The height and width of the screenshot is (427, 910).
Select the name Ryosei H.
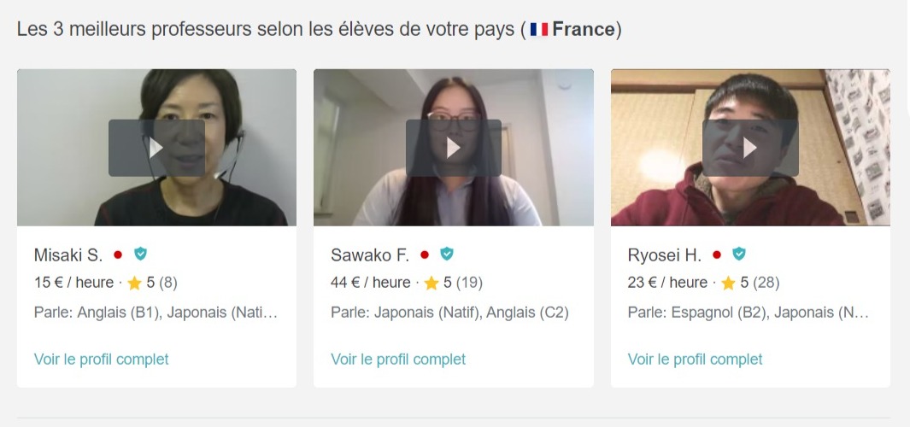[x=665, y=254]
